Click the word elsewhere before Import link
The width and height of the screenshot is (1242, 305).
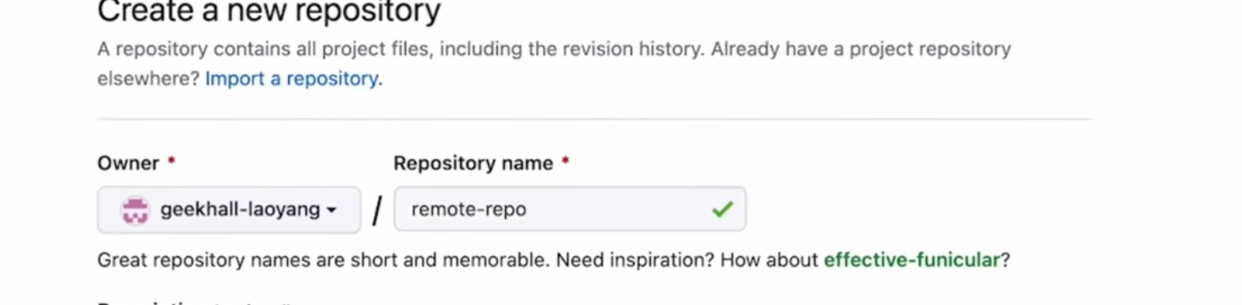[147, 79]
